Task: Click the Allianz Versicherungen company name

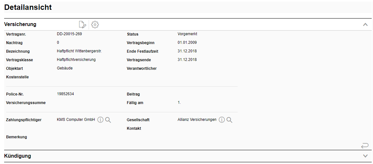Action: [197, 120]
